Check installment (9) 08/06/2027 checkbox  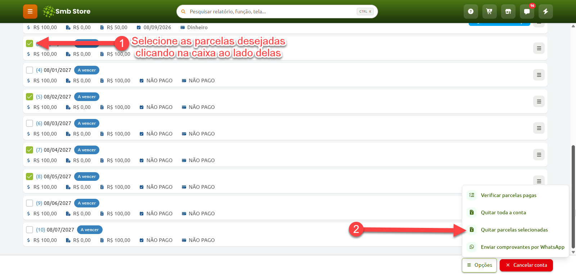(x=30, y=203)
